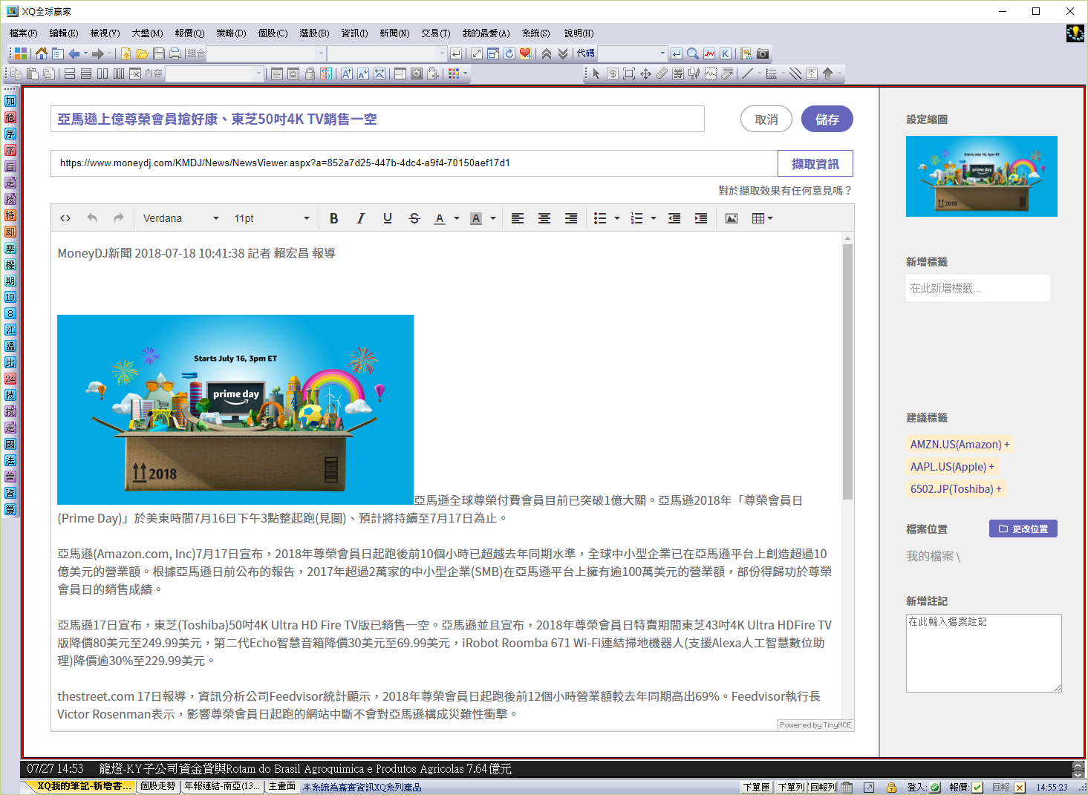Viewport: 1088px width, 795px height.
Task: Open the 編輯(E) menu
Action: click(64, 33)
